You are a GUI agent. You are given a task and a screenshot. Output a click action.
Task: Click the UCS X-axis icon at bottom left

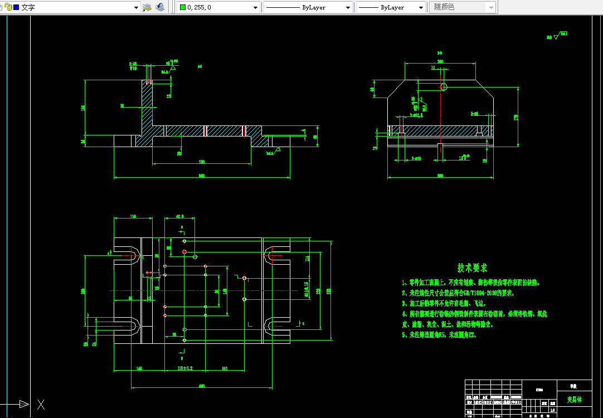tap(24, 404)
